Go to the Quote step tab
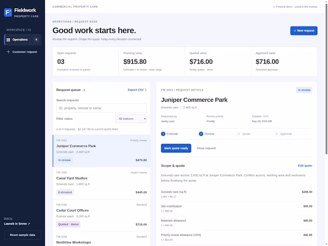328x246 pixels. pyautogui.click(x=244, y=134)
